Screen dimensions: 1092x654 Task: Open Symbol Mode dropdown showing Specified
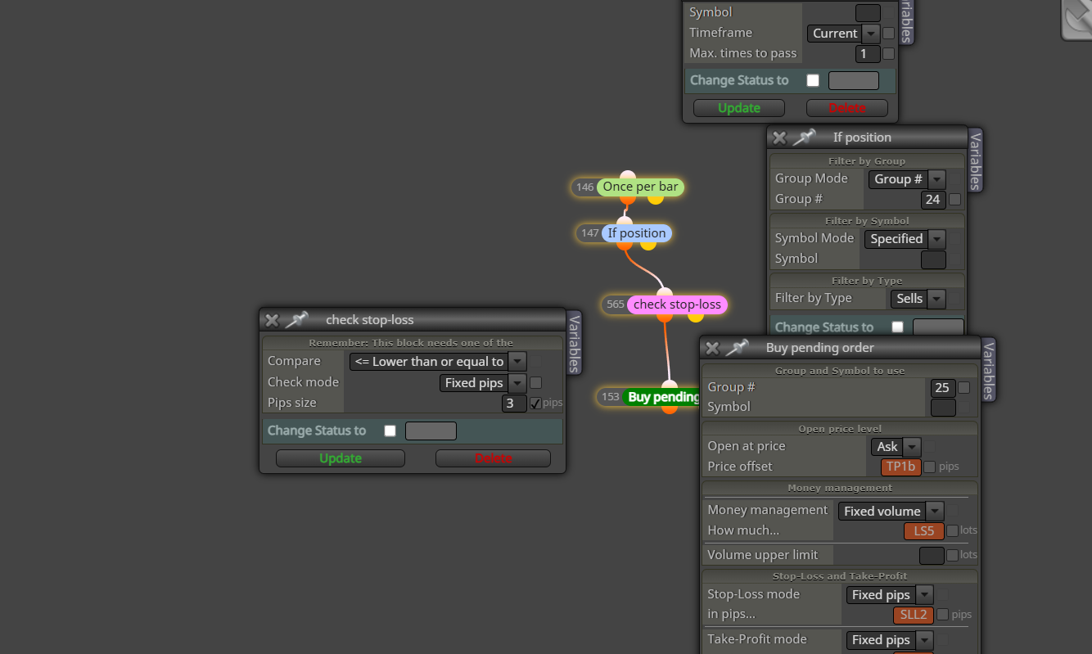905,239
